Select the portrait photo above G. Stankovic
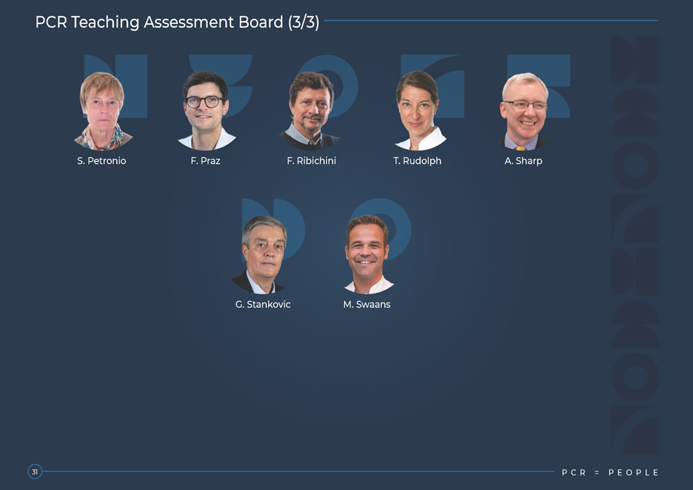Screen dimensions: 693x490 click(263, 254)
